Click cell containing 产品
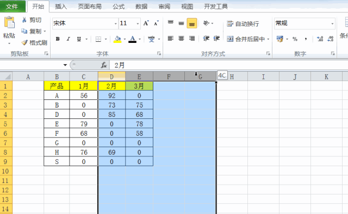Screen dimensions: 348x214 57,86
